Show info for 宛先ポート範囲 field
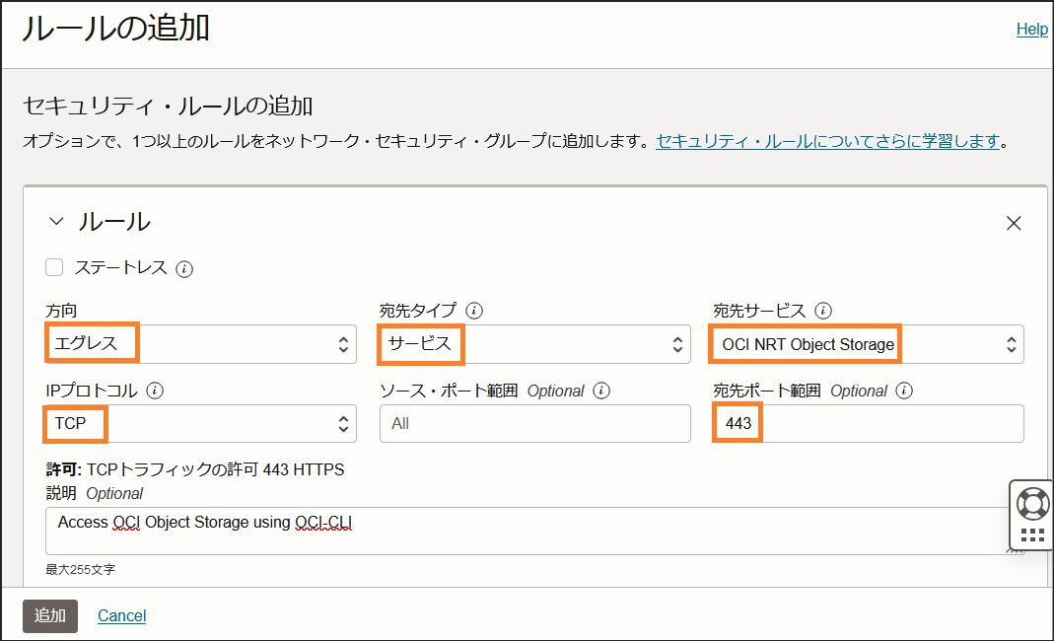The height and width of the screenshot is (641, 1054). (904, 391)
